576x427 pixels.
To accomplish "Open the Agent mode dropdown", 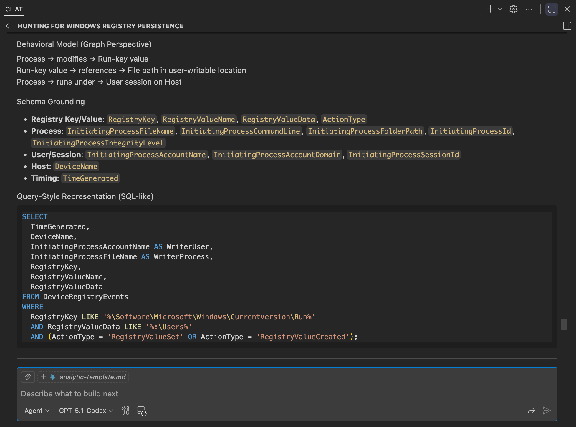I will click(x=37, y=411).
